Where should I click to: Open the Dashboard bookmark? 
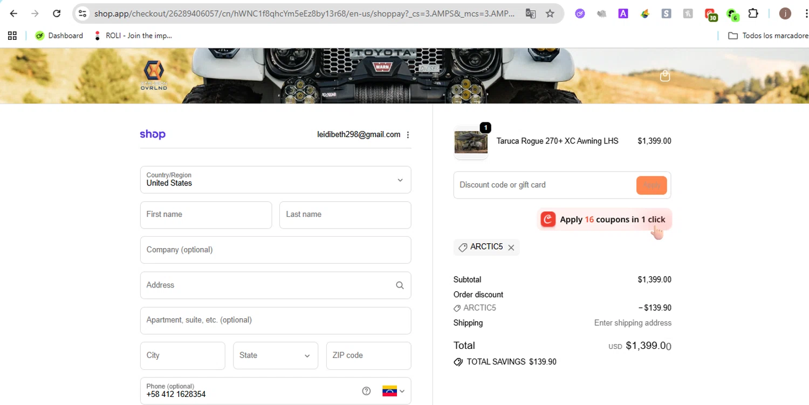(x=59, y=36)
